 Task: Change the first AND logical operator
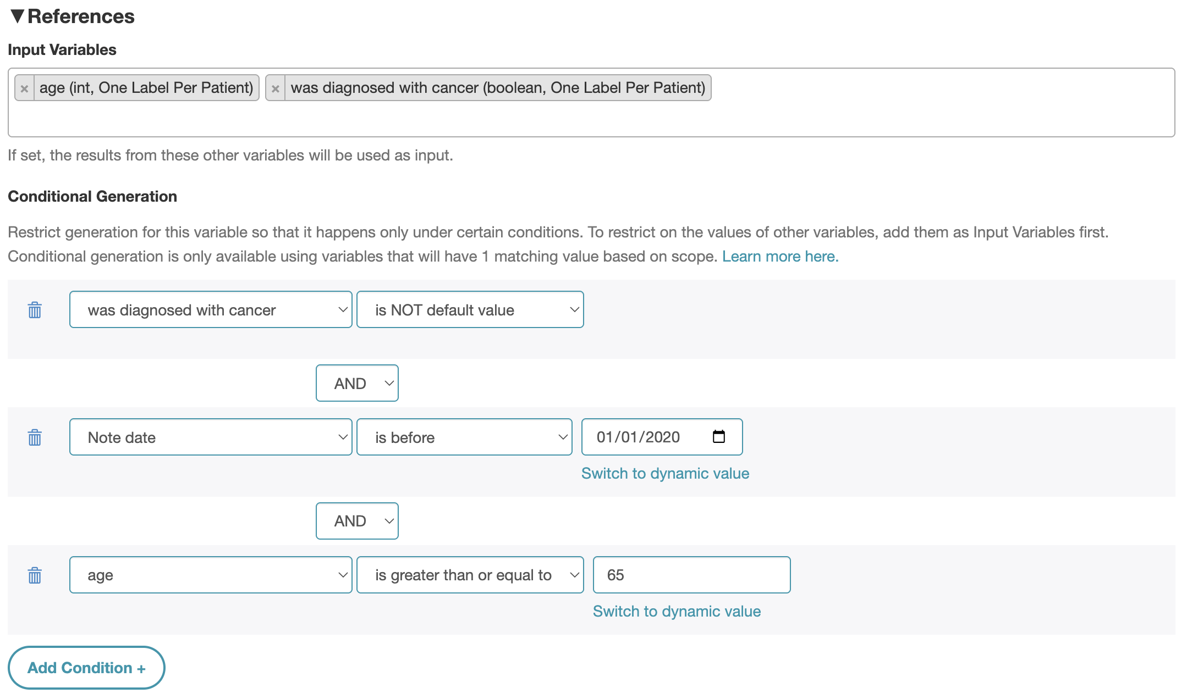tap(357, 384)
